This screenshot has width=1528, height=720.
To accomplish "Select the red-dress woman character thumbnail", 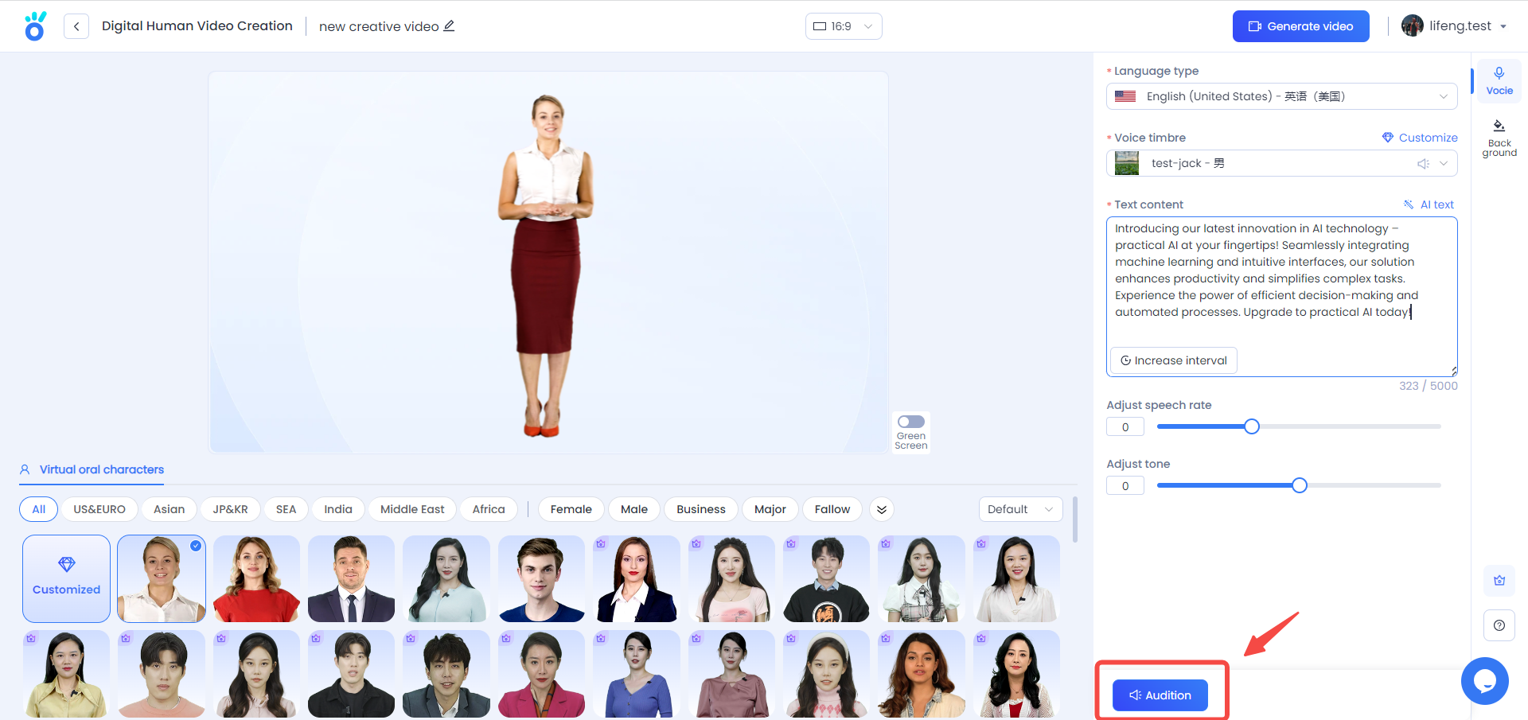I will [256, 578].
